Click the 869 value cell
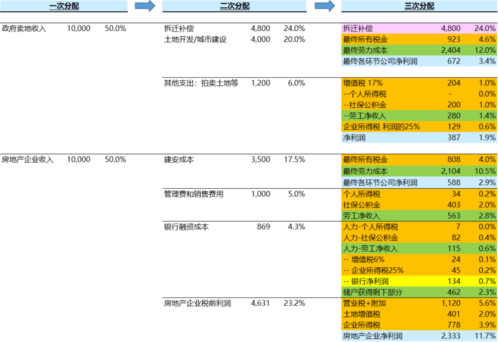The width and height of the screenshot is (498, 342). pos(263,227)
